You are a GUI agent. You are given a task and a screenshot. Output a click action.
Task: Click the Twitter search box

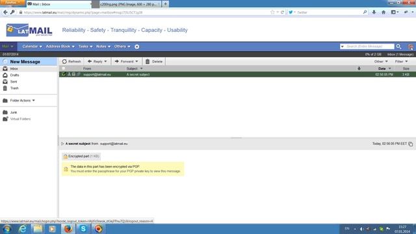coord(329,12)
